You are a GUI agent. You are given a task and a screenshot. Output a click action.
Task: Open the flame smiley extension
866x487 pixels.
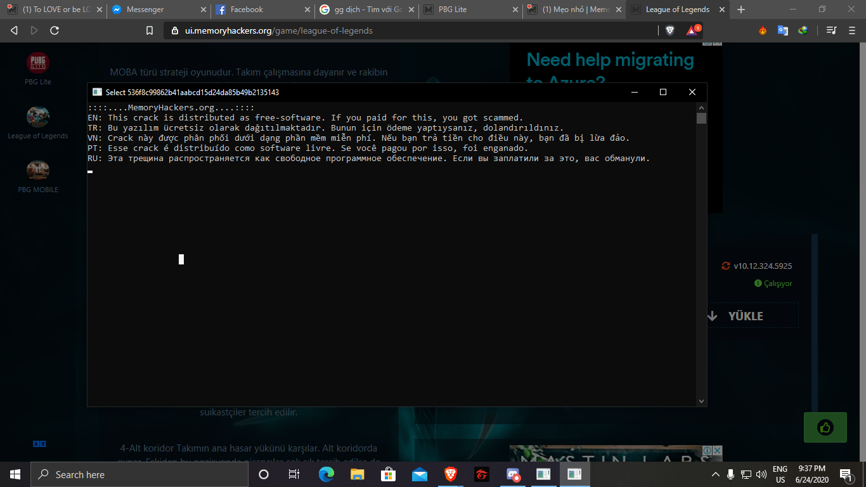click(x=763, y=30)
